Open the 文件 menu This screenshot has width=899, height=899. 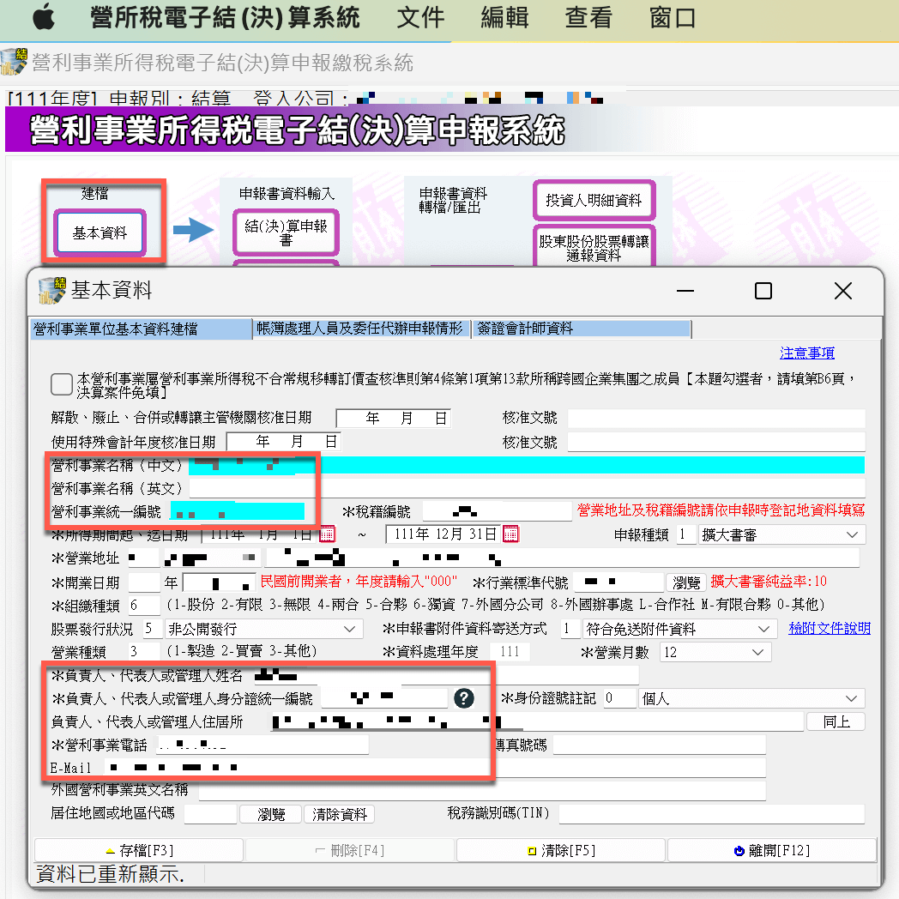click(421, 17)
